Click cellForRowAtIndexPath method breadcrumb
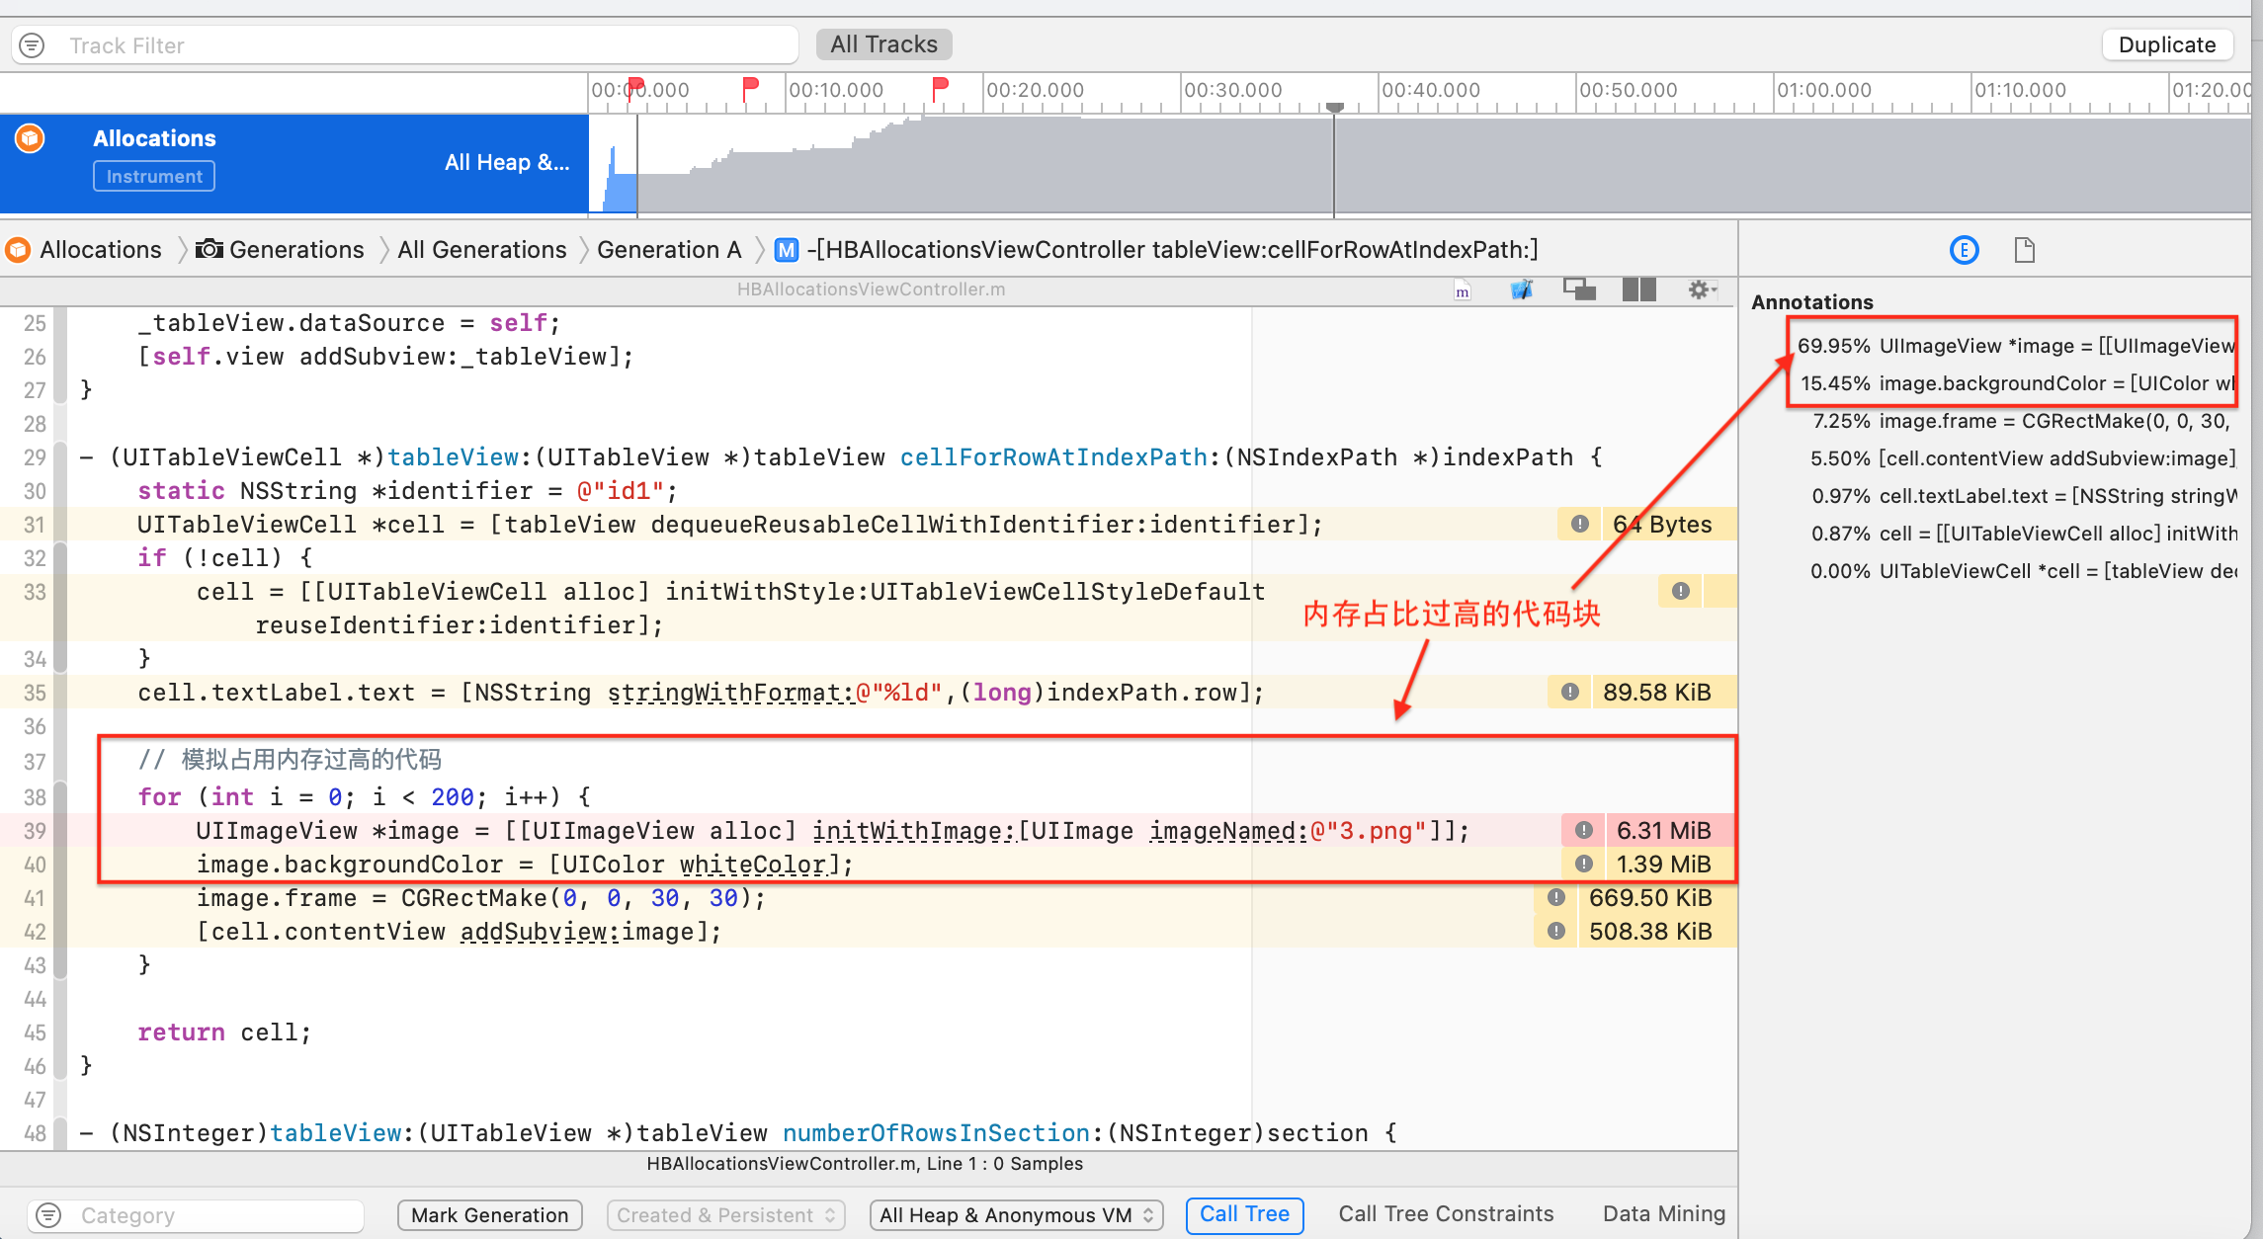The image size is (2263, 1239). (x=1172, y=250)
